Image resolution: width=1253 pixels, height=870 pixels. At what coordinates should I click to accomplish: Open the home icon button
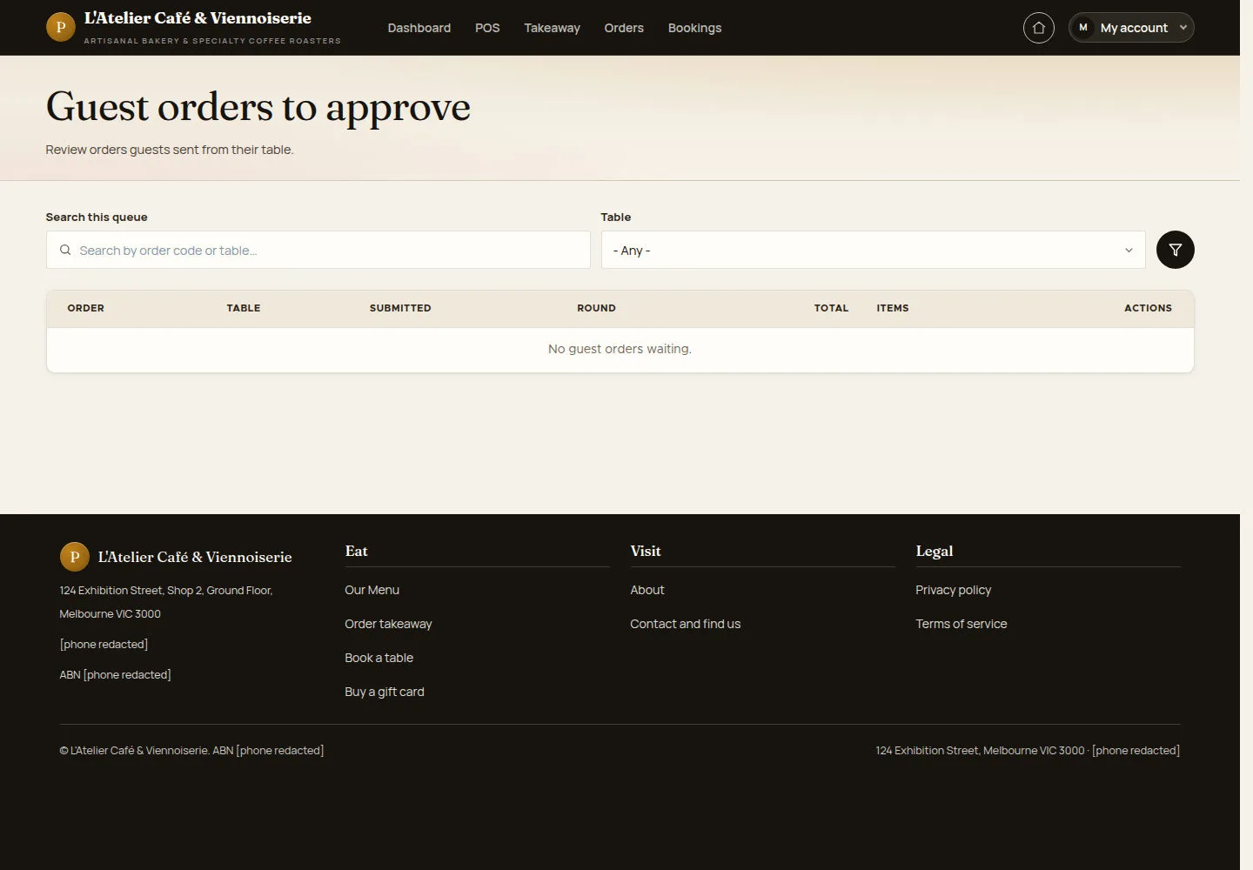pos(1038,28)
